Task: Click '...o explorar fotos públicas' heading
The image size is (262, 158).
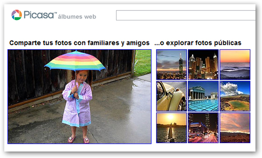Action: [198, 43]
